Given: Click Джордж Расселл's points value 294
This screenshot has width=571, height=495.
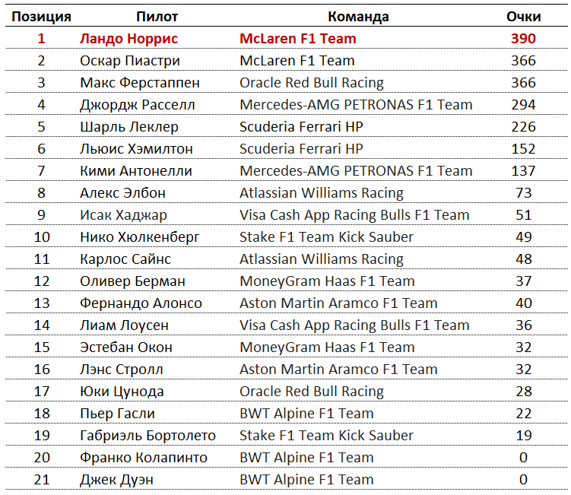Looking at the screenshot, I should [x=523, y=105].
